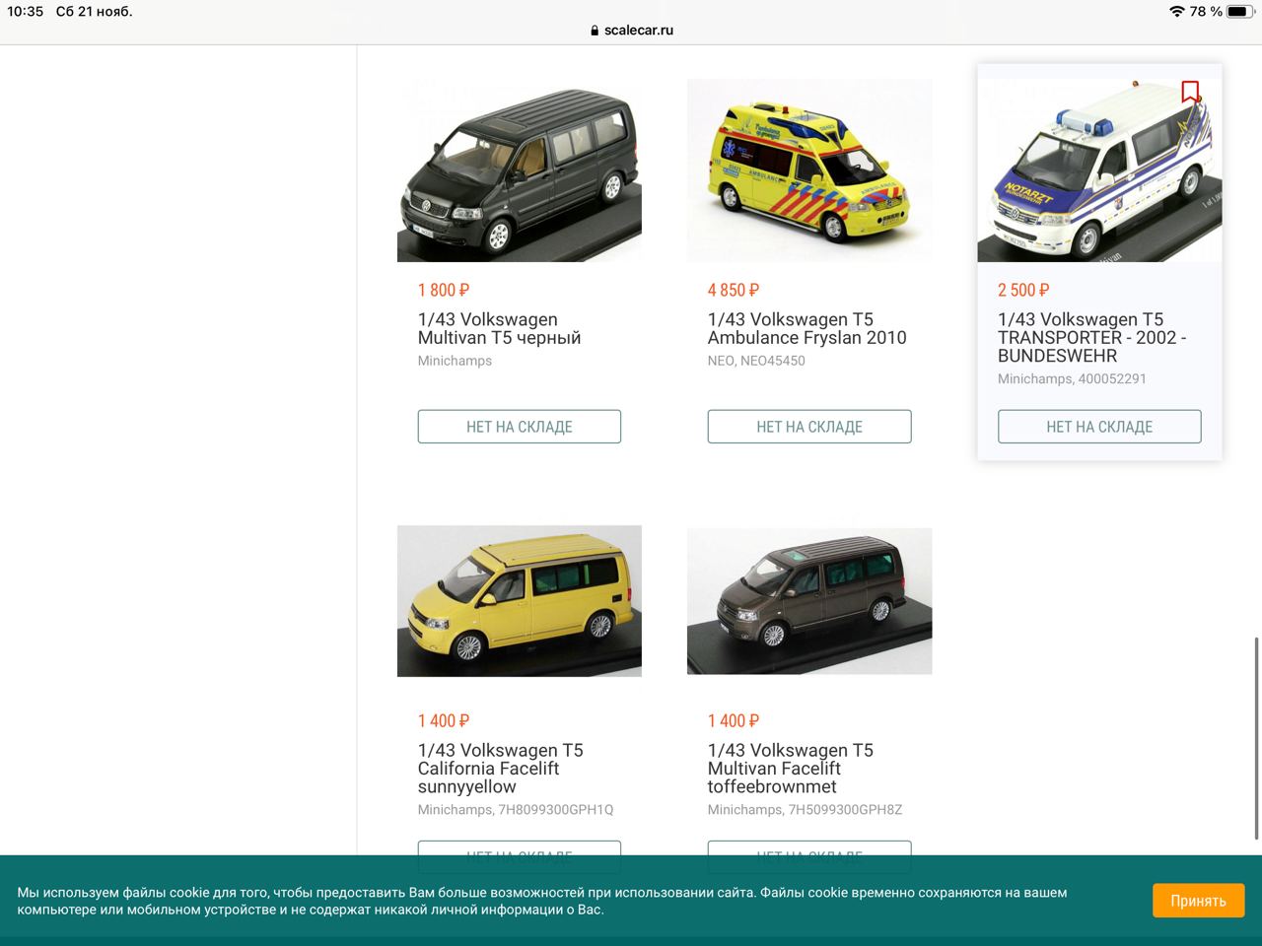Tap the battery indicator icon
The height and width of the screenshot is (946, 1262).
coord(1238,12)
